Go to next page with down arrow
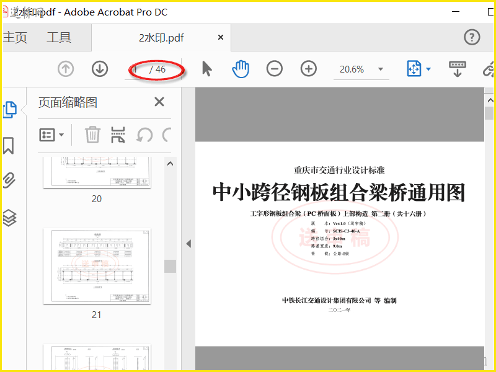The width and height of the screenshot is (496, 372). [x=100, y=69]
